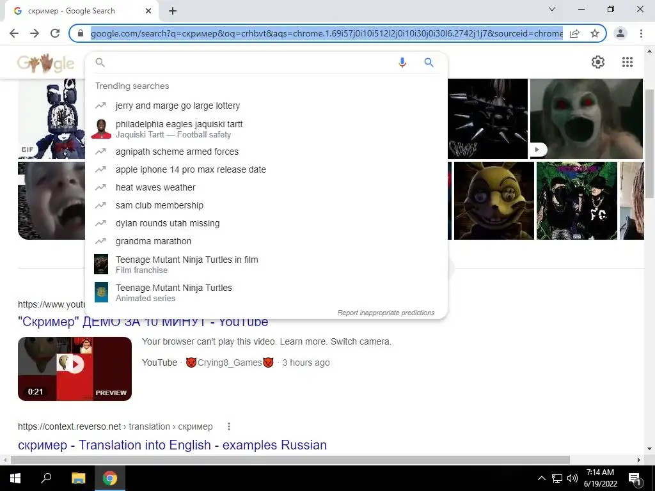The width and height of the screenshot is (655, 491).
Task: Choose Teenage Mutant Ninja Turtles in film suggestion
Action: (x=266, y=264)
